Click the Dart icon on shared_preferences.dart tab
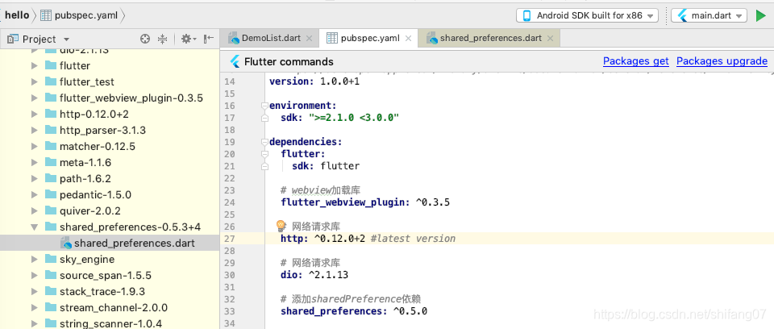The width and height of the screenshot is (774, 329). (432, 38)
